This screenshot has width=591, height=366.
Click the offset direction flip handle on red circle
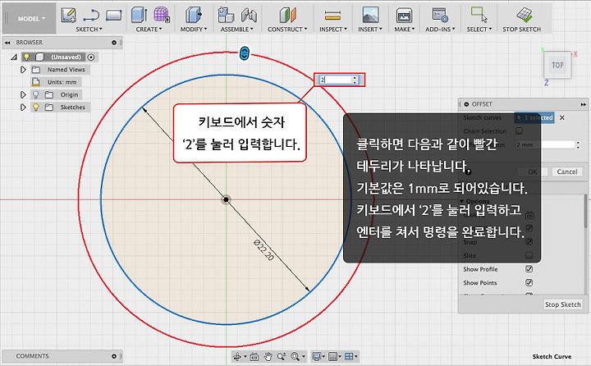pos(245,53)
